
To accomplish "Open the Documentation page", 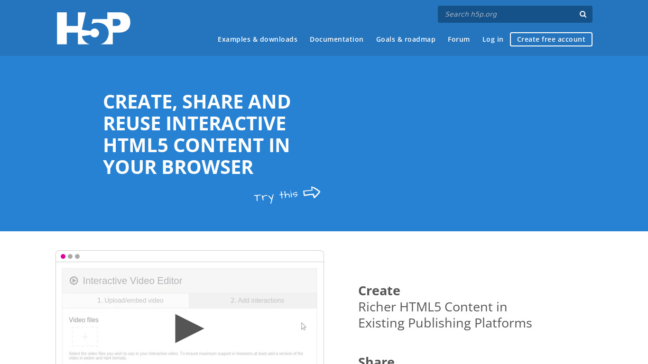I will pos(336,39).
